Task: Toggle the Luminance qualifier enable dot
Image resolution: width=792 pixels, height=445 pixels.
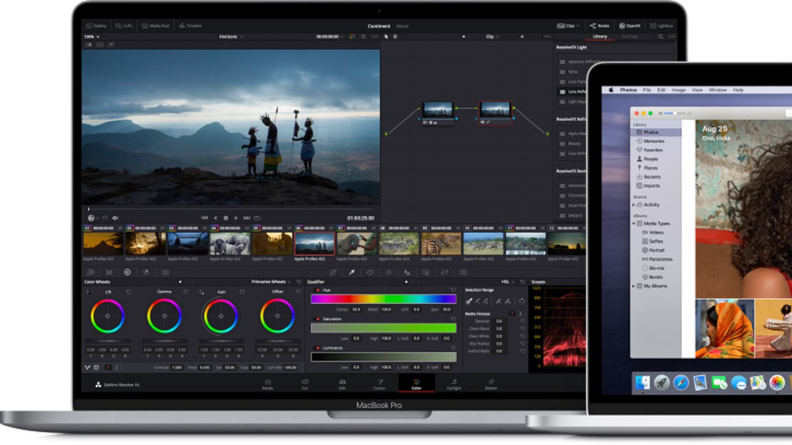Action: [318, 348]
